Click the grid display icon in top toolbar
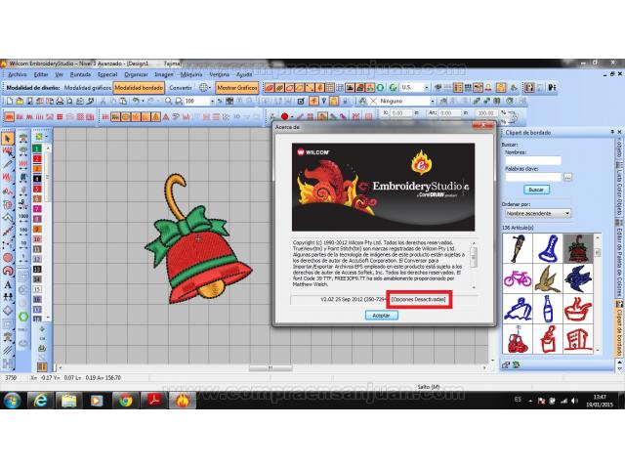The height and width of the screenshot is (469, 625). pyautogui.click(x=330, y=88)
